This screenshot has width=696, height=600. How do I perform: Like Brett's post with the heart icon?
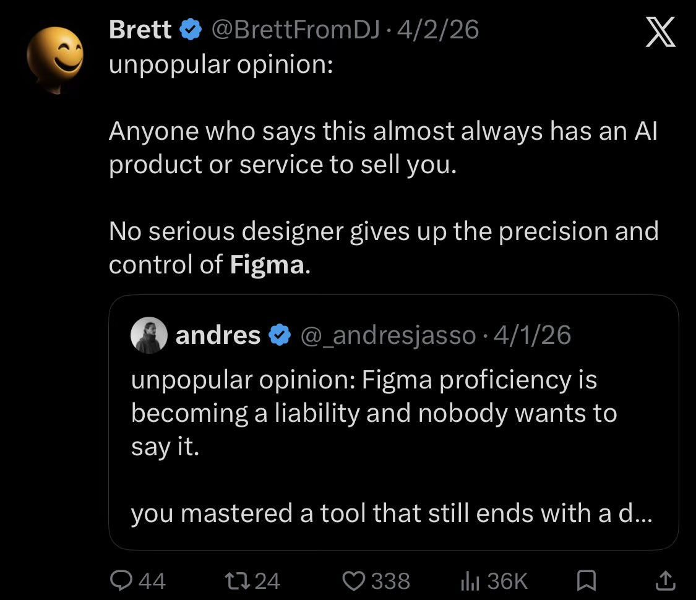pos(354,580)
